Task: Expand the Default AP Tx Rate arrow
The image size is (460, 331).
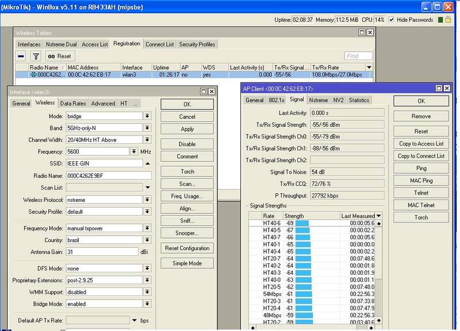Action: 135,320
